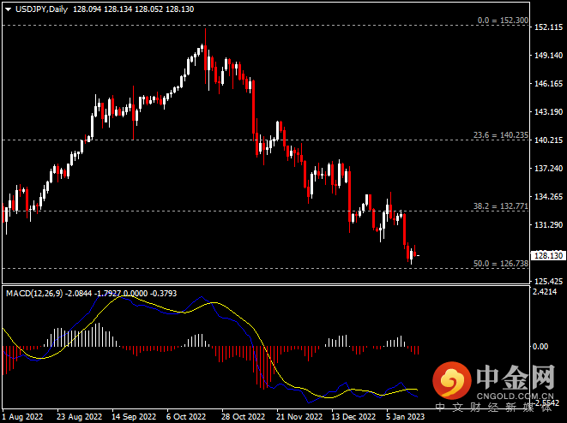Image resolution: width=567 pixels, height=423 pixels.
Task: Click the USDJPY,Daily chart title
Action: [42, 9]
